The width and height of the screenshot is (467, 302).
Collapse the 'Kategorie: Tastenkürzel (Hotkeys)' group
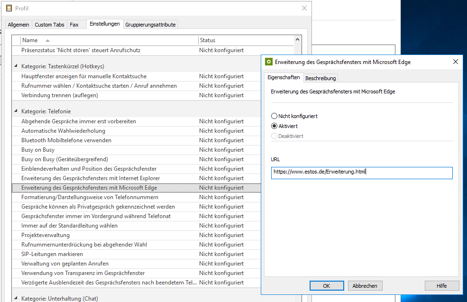tap(16, 66)
